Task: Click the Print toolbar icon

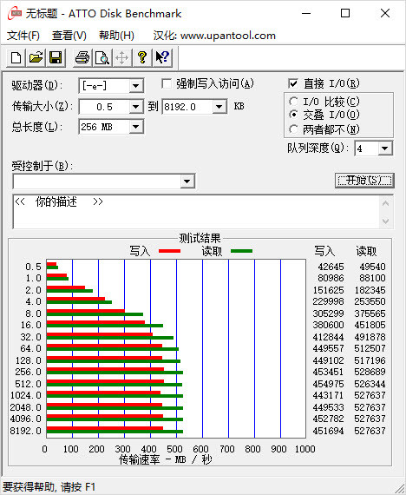Action: click(x=82, y=58)
